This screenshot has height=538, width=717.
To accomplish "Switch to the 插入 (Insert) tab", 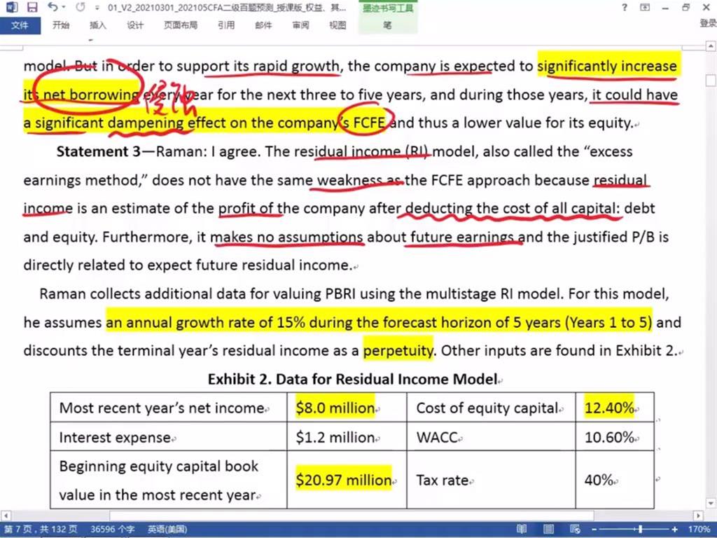I will (x=98, y=25).
